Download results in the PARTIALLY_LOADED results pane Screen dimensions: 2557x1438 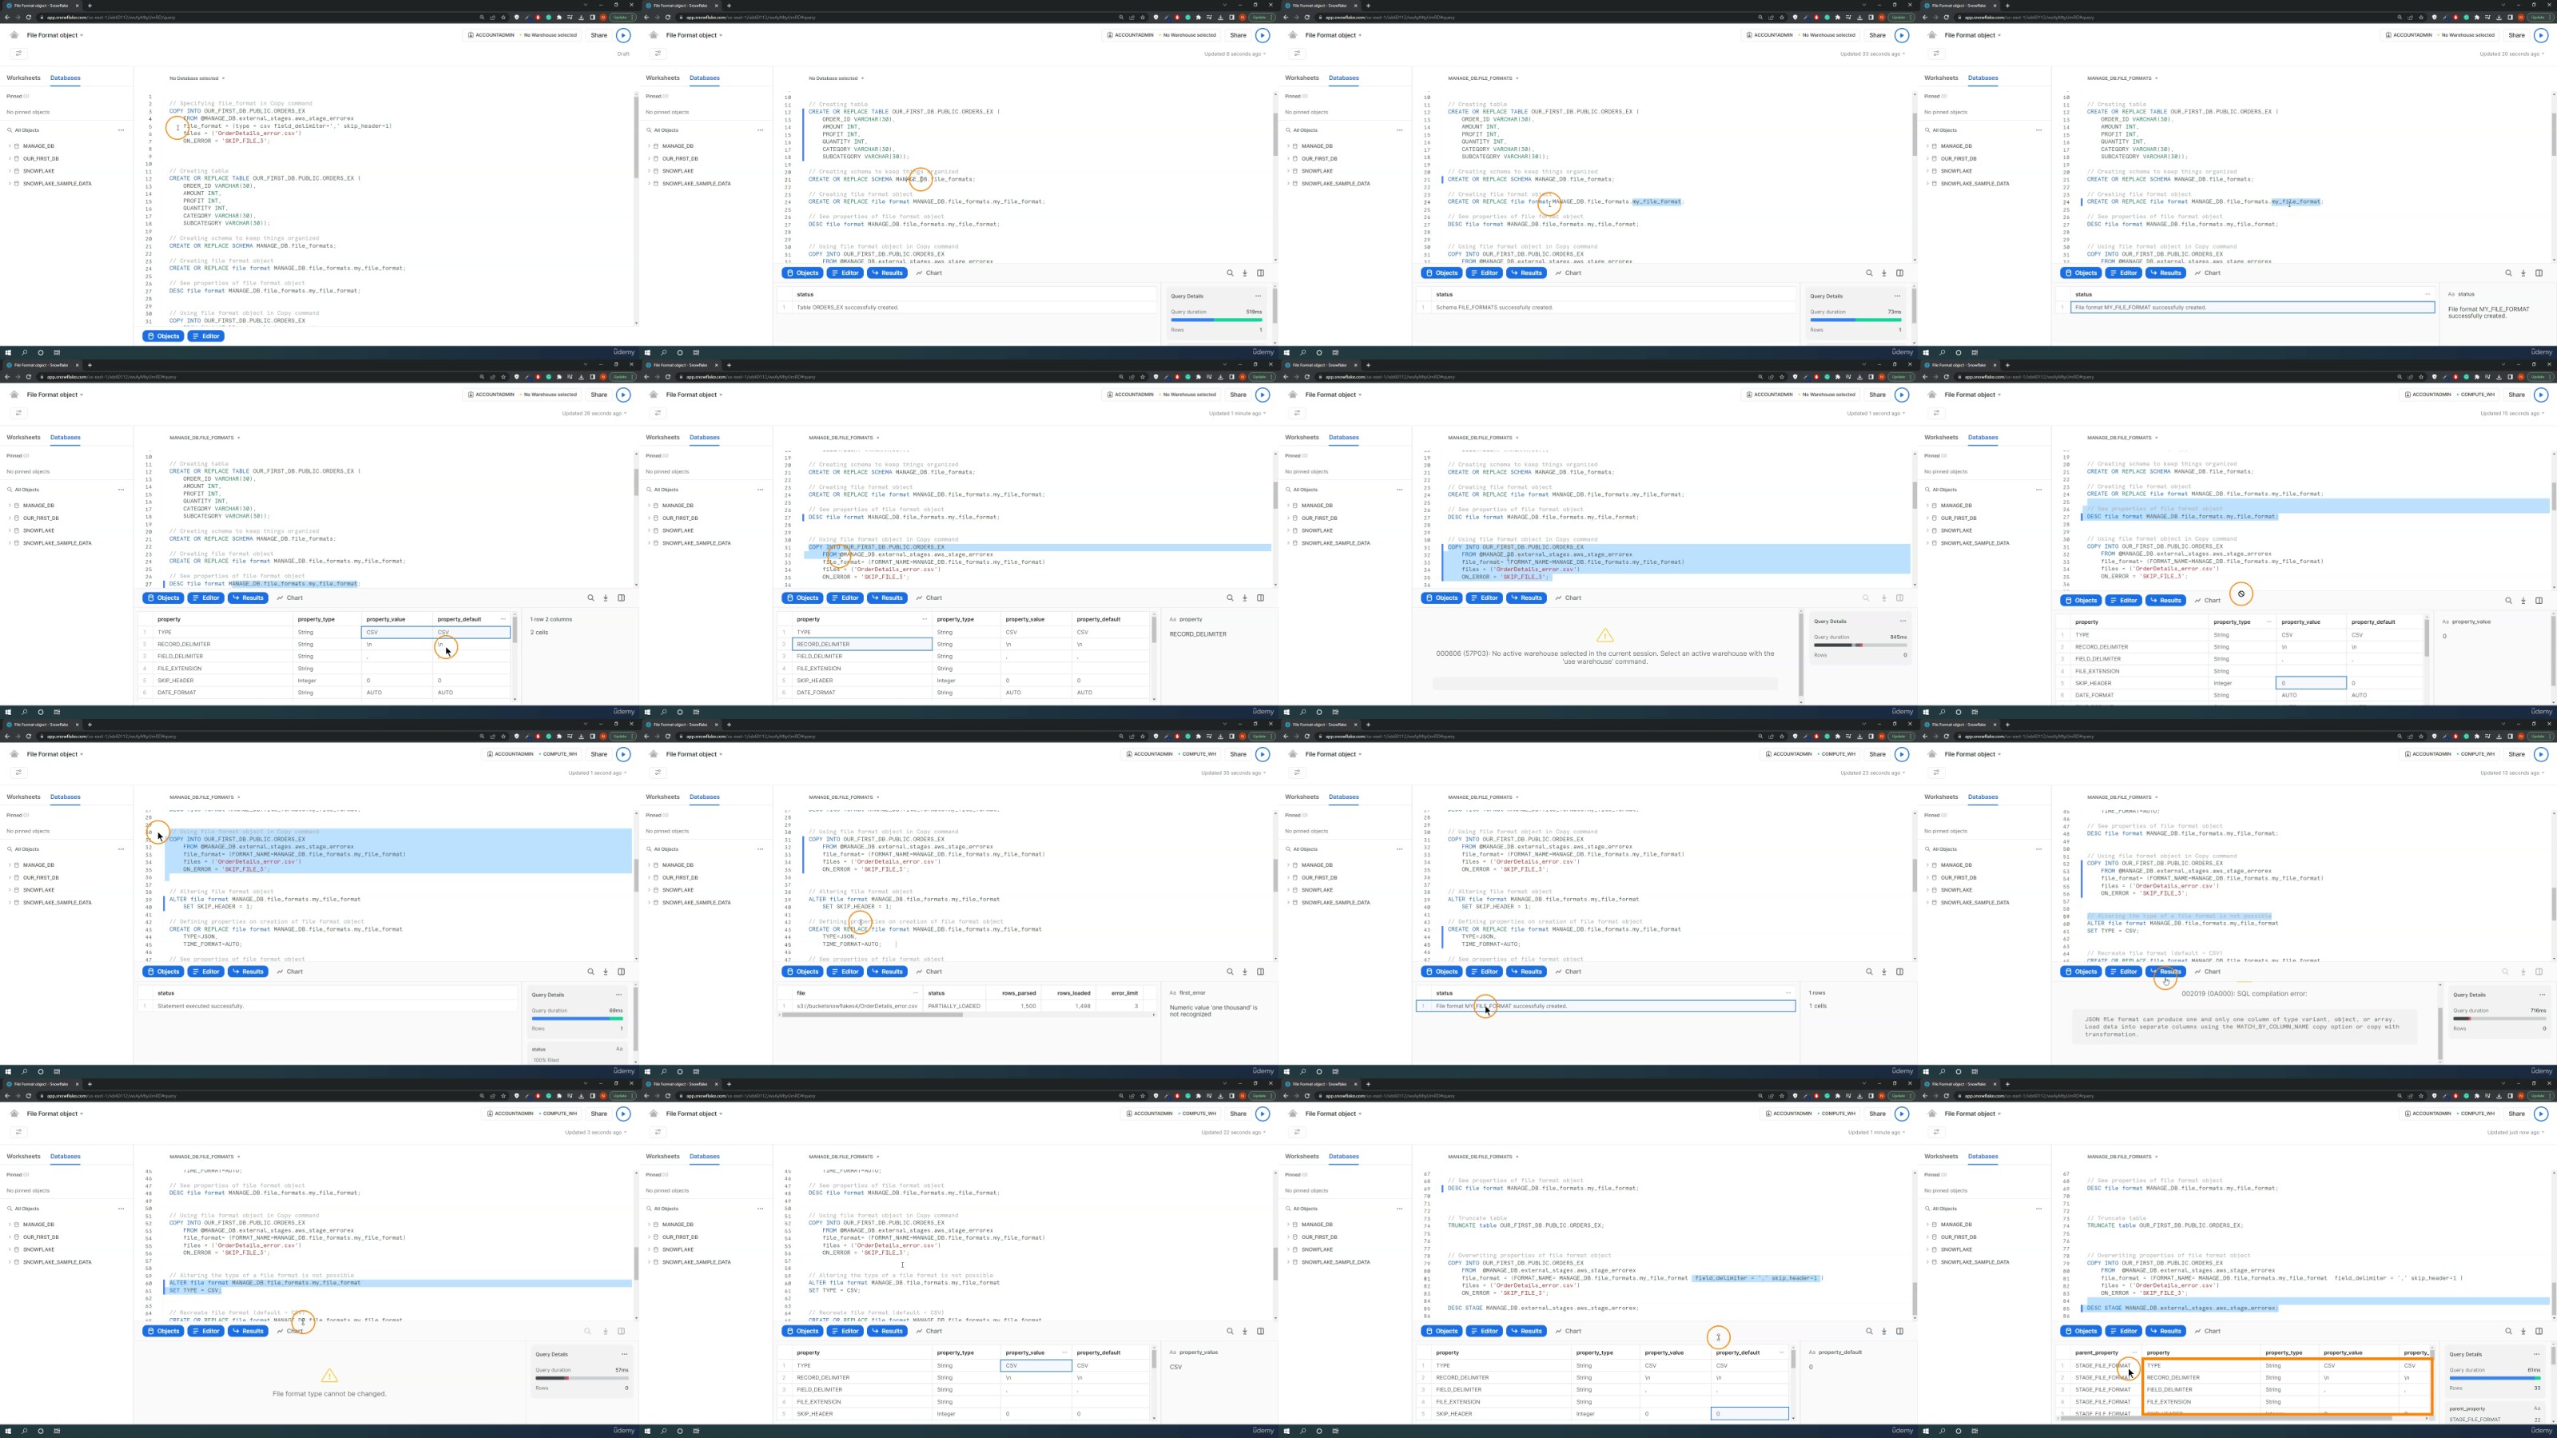click(1245, 971)
